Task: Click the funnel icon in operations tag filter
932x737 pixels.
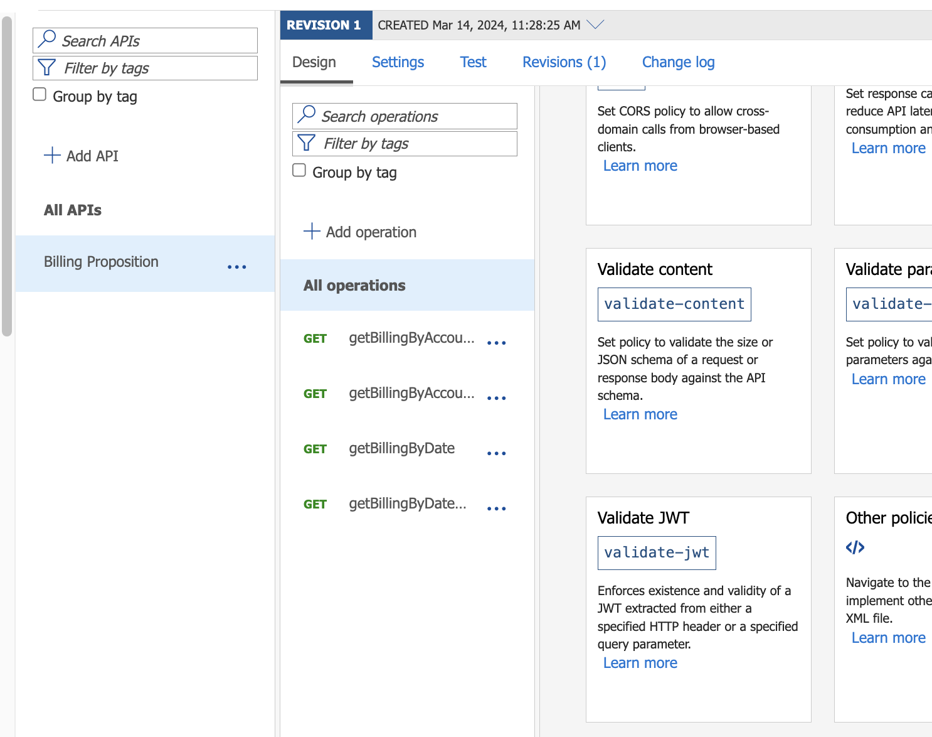Action: 306,143
